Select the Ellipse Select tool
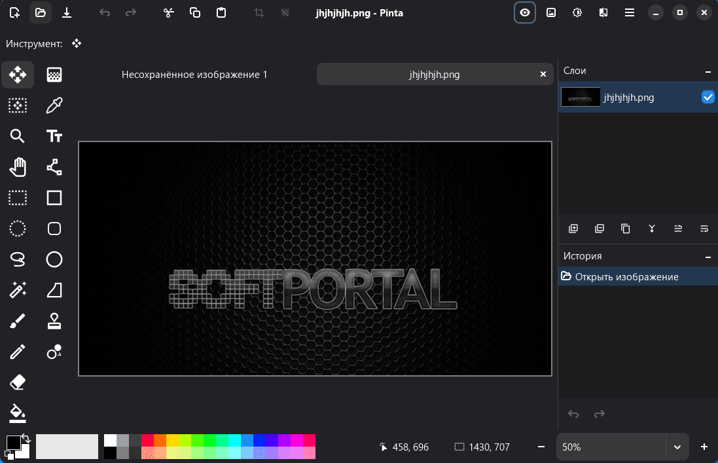Image resolution: width=718 pixels, height=463 pixels. point(18,229)
